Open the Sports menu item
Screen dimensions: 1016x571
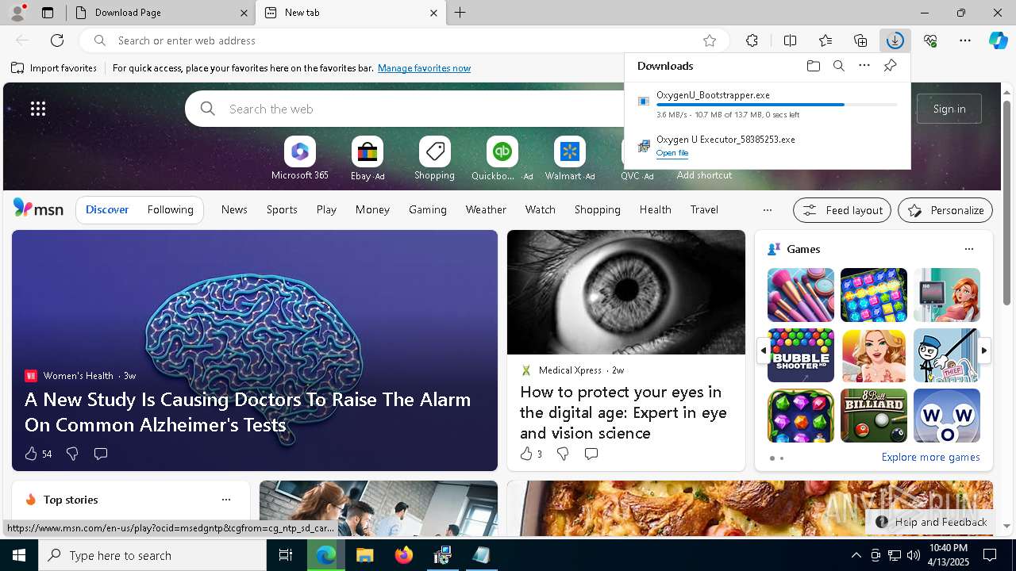point(282,209)
